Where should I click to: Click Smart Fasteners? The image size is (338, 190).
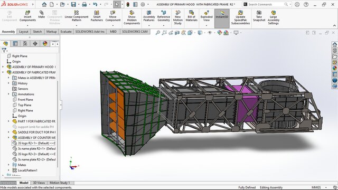97,16
